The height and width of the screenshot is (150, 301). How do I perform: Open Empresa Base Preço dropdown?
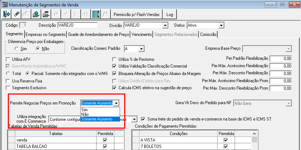click(x=288, y=49)
